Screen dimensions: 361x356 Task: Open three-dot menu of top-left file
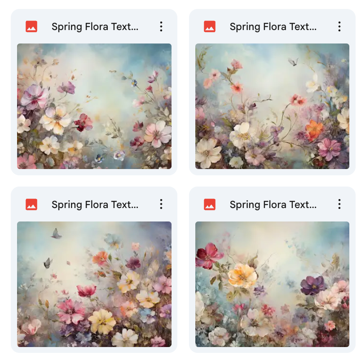[x=161, y=26]
